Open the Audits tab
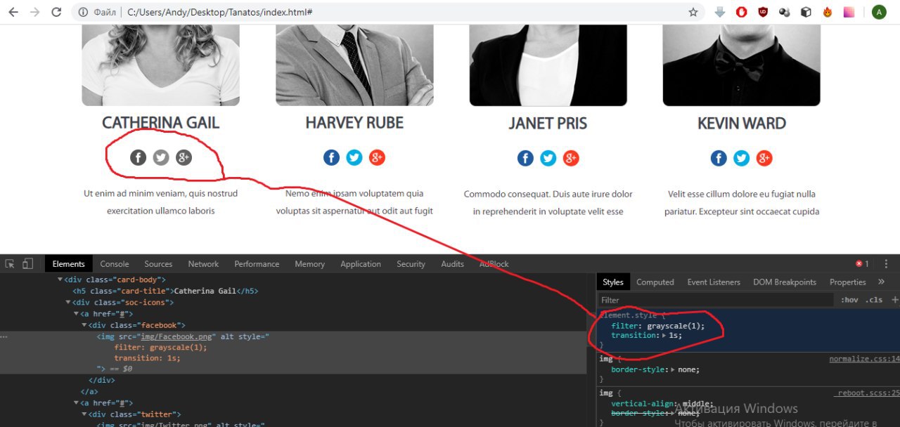The height and width of the screenshot is (427, 900). pyautogui.click(x=452, y=264)
